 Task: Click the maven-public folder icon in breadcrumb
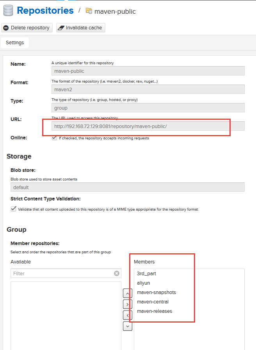(x=89, y=11)
